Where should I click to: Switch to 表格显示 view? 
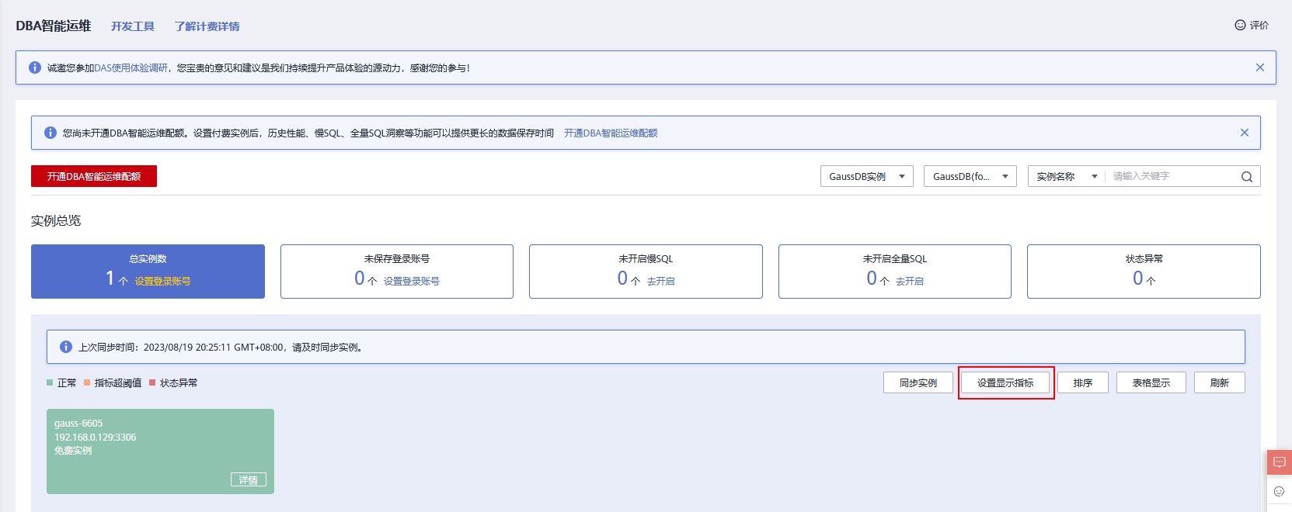pyautogui.click(x=1151, y=382)
